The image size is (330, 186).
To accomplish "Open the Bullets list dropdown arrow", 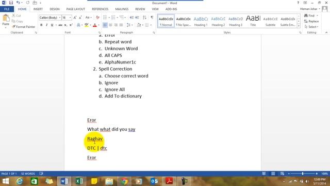I will tap(109, 18).
